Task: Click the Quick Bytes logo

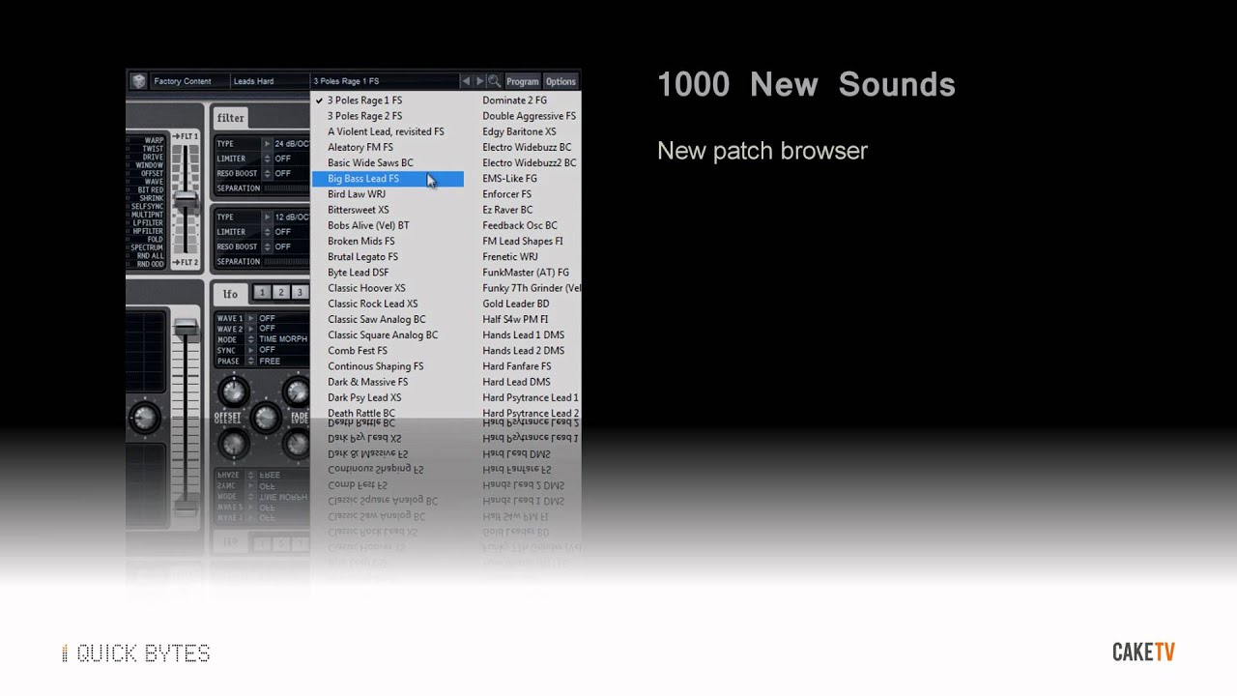Action: 136,653
